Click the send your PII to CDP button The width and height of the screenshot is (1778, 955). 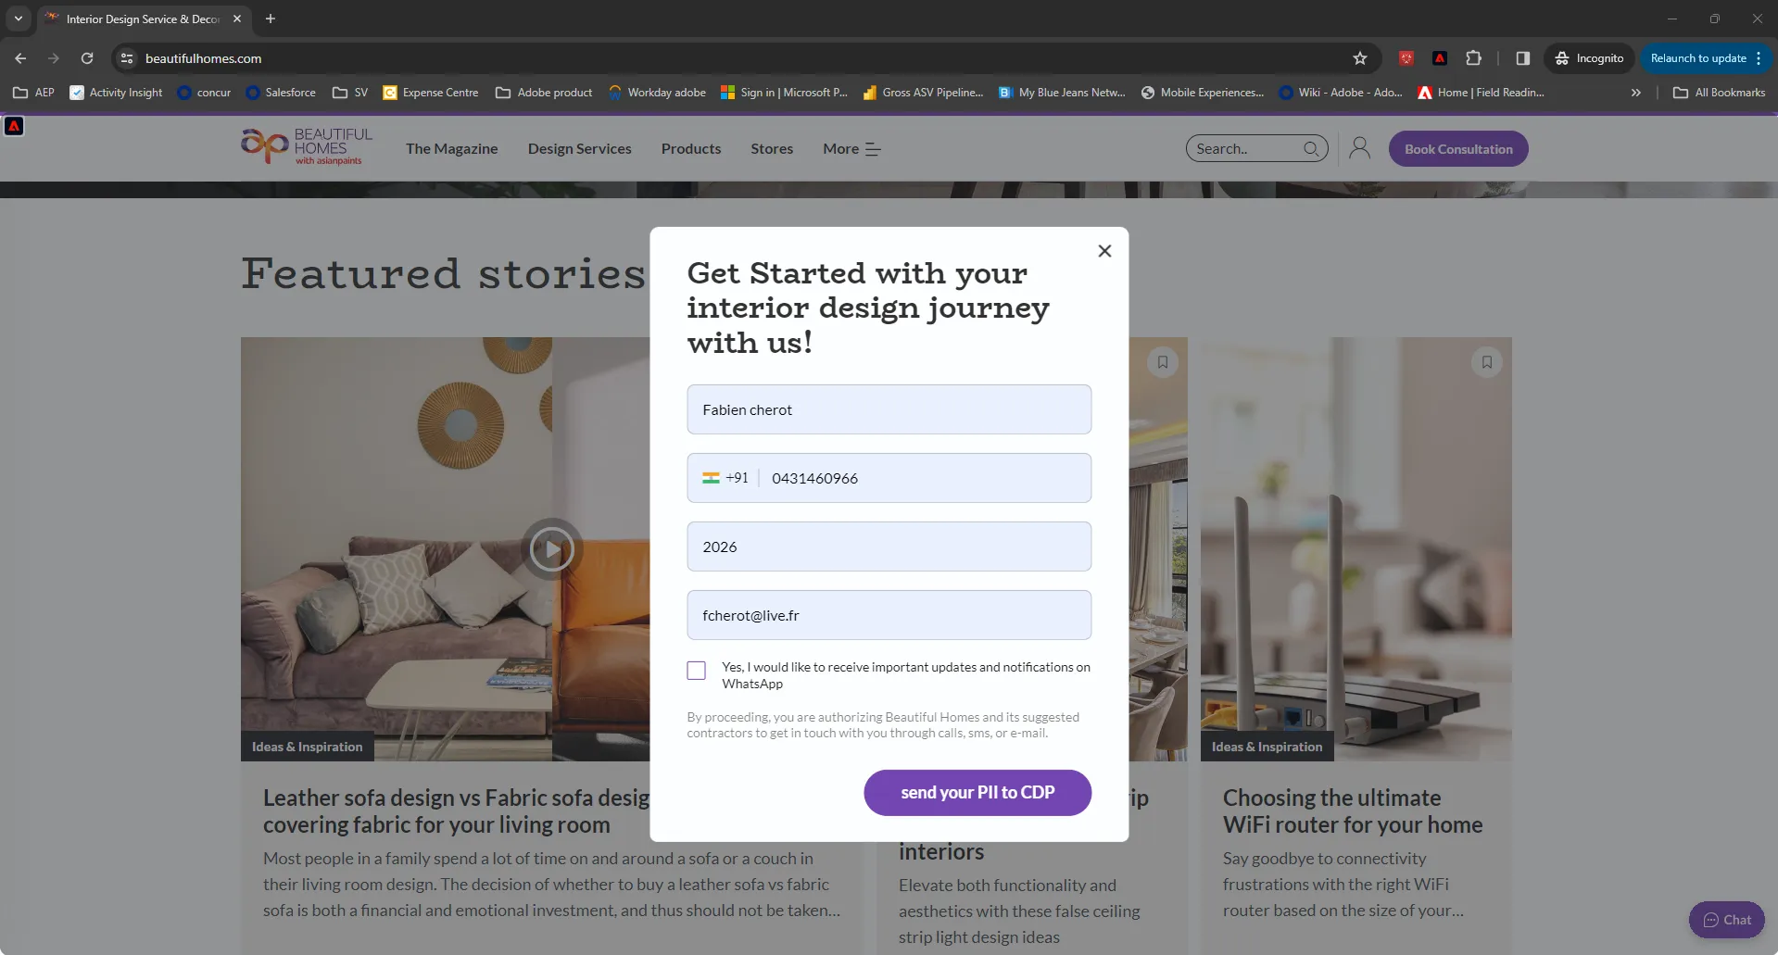[977, 793]
